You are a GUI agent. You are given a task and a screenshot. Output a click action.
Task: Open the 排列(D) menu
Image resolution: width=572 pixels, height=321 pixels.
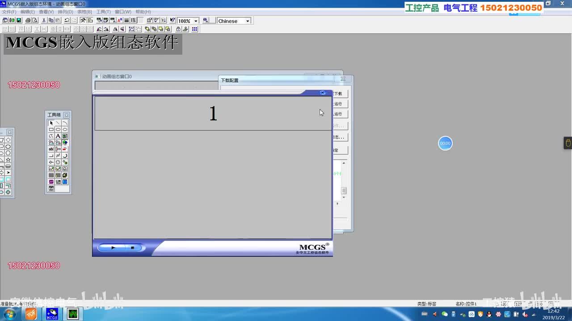(x=65, y=12)
